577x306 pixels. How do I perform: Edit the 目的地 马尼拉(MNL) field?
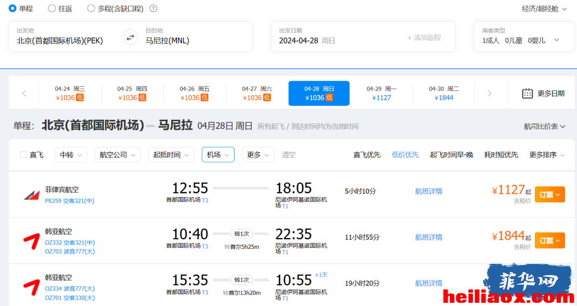(x=195, y=36)
